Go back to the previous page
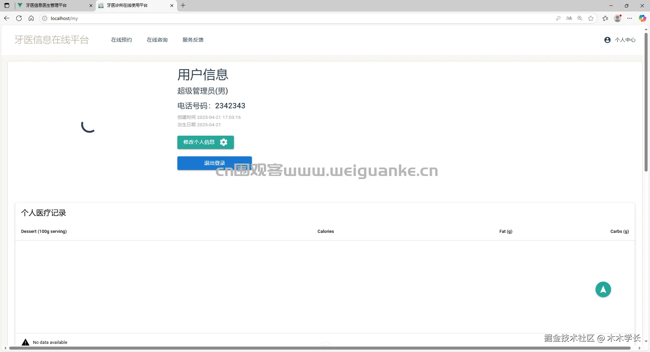650x352 pixels. (x=6, y=18)
